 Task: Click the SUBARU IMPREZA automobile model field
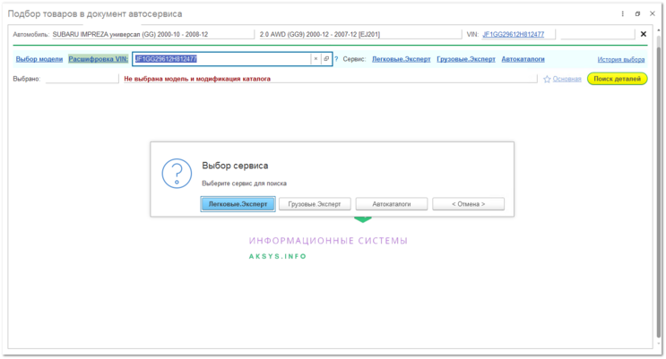(x=153, y=34)
